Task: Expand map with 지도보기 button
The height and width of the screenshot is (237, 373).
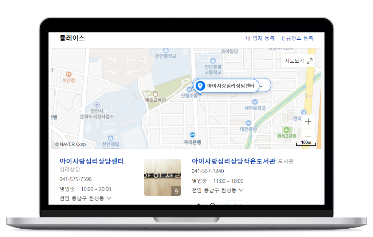Action: pyautogui.click(x=298, y=61)
